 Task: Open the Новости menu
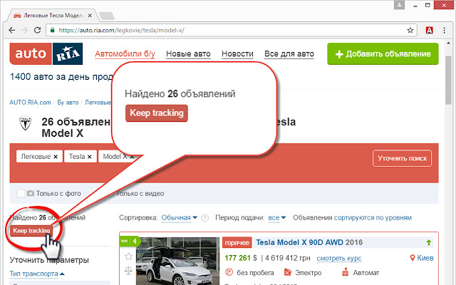[x=237, y=54]
